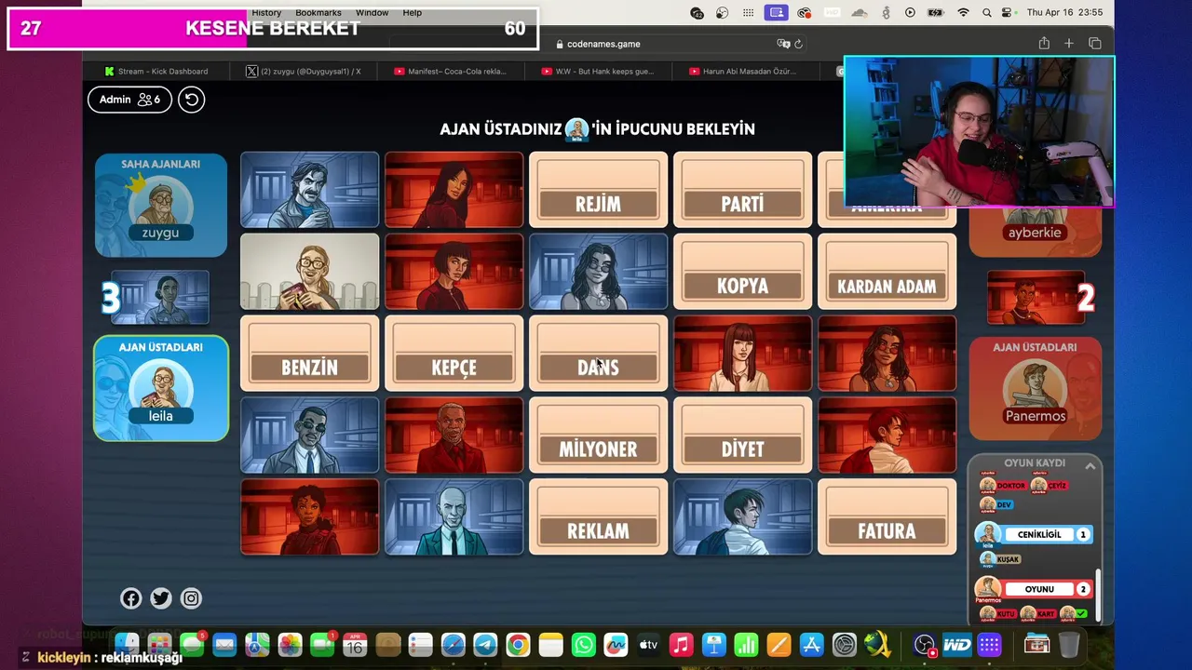Open Facebook link icon in game footer
1192x670 pixels.
click(131, 598)
